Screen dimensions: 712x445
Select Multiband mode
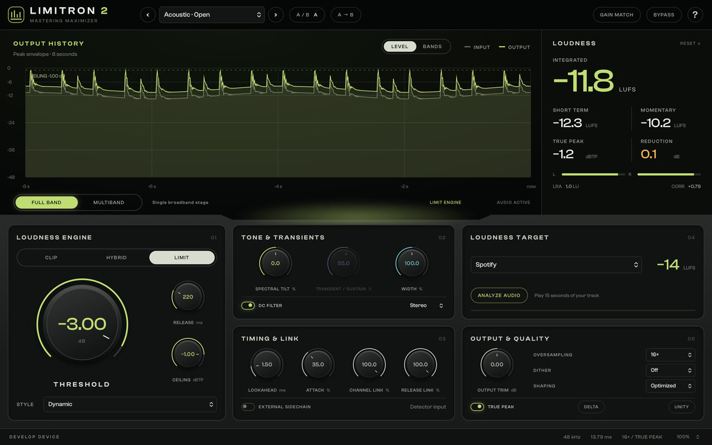pos(109,202)
